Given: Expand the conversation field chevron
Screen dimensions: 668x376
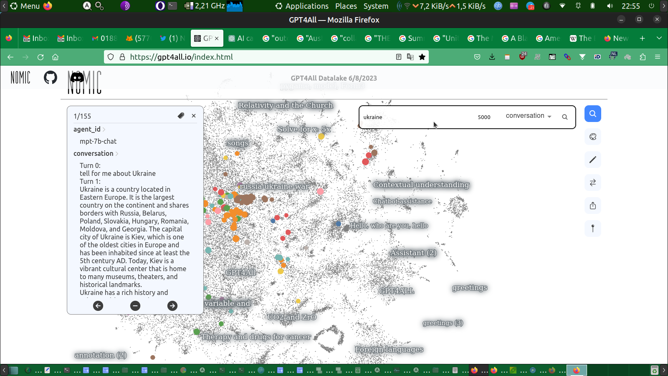Looking at the screenshot, I should (117, 154).
